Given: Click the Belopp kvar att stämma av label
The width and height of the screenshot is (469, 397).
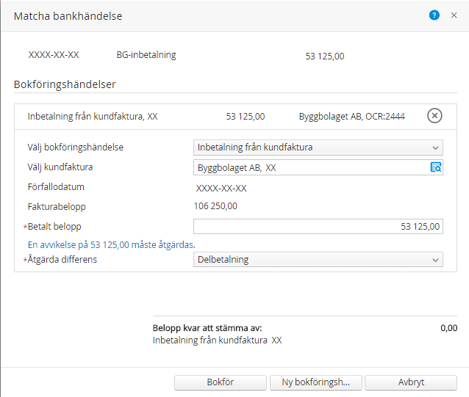Looking at the screenshot, I should pyautogui.click(x=207, y=329).
